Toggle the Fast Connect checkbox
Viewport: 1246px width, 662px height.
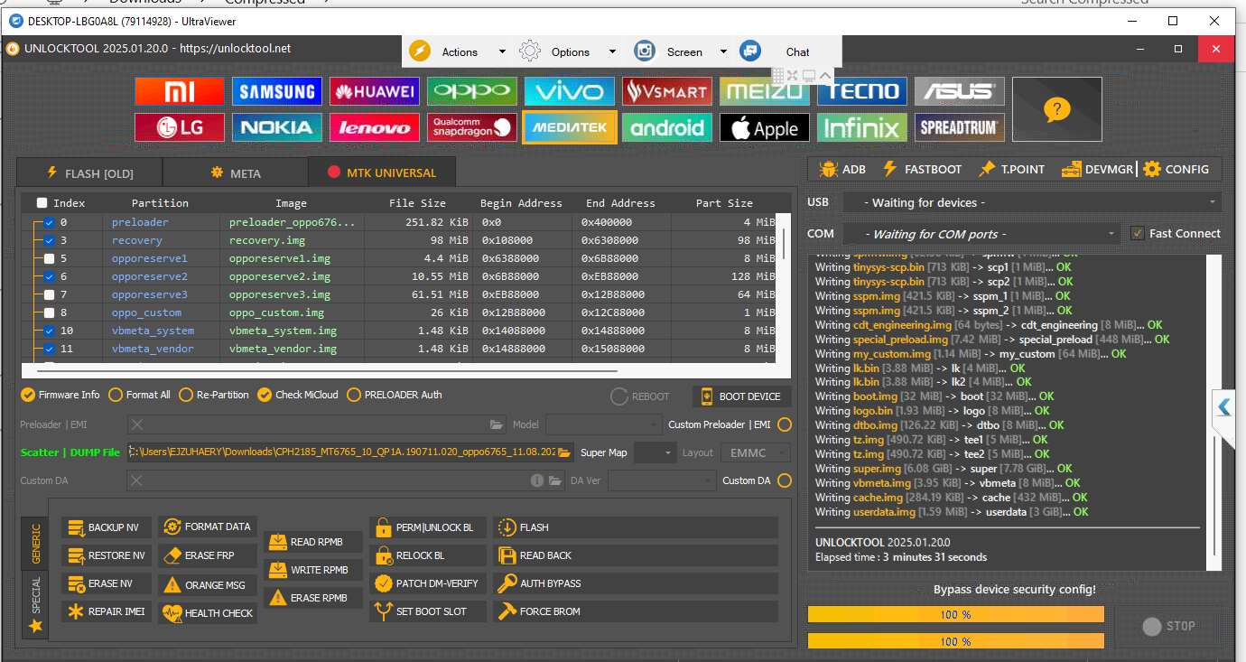pyautogui.click(x=1138, y=233)
